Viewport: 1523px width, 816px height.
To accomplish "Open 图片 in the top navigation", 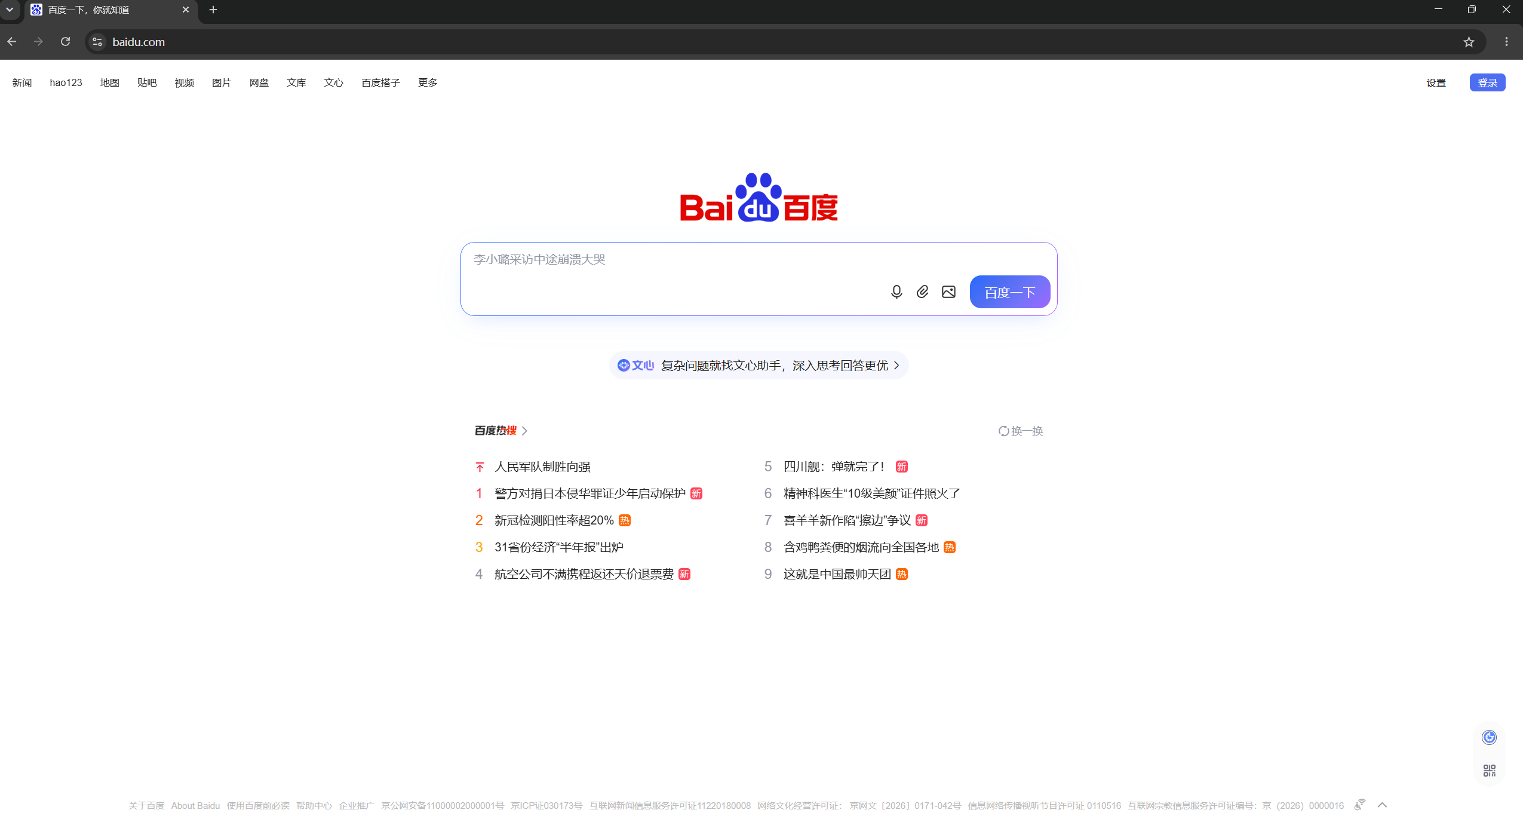I will coord(222,82).
